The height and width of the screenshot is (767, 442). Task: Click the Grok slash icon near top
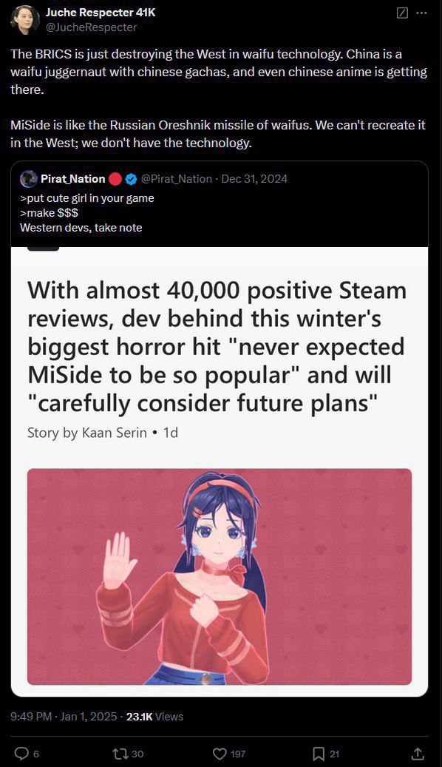pyautogui.click(x=402, y=13)
